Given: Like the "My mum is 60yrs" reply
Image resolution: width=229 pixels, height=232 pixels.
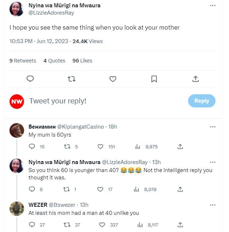Looking at the screenshot, I should tap(100, 147).
